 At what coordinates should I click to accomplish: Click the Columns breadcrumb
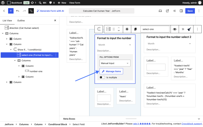24,124
